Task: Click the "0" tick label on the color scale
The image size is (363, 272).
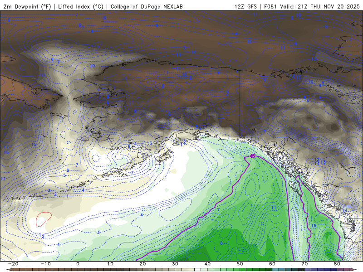Action: point(78,264)
